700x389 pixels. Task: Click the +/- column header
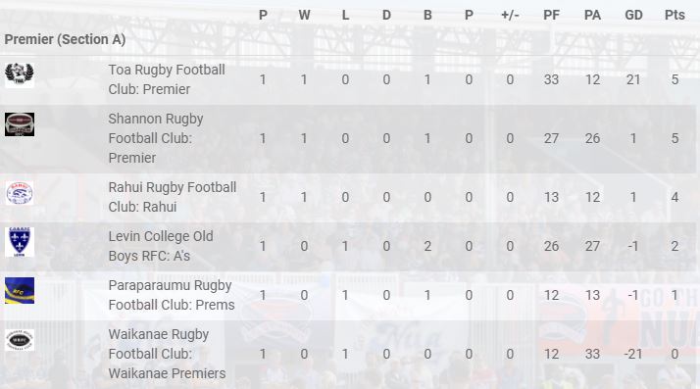pos(510,15)
